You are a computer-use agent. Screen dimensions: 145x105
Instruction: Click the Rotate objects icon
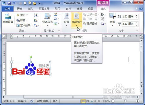pyautogui.click(x=102, y=24)
